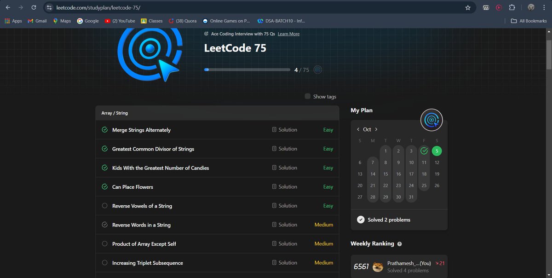Click the round study plan badge above calendar

point(431,120)
